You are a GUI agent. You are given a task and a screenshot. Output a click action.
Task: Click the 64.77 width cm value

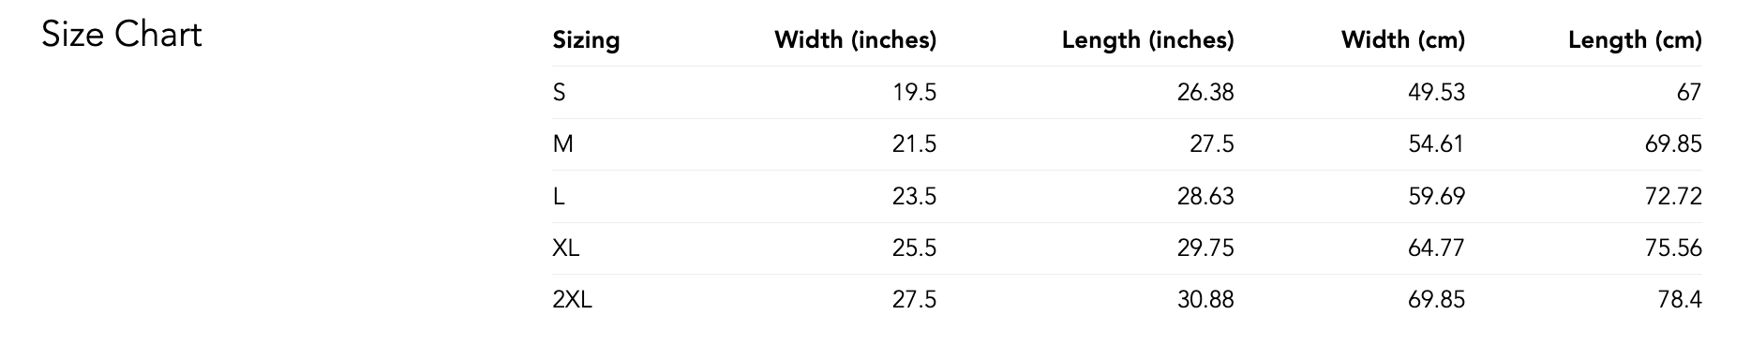[x=1436, y=248]
